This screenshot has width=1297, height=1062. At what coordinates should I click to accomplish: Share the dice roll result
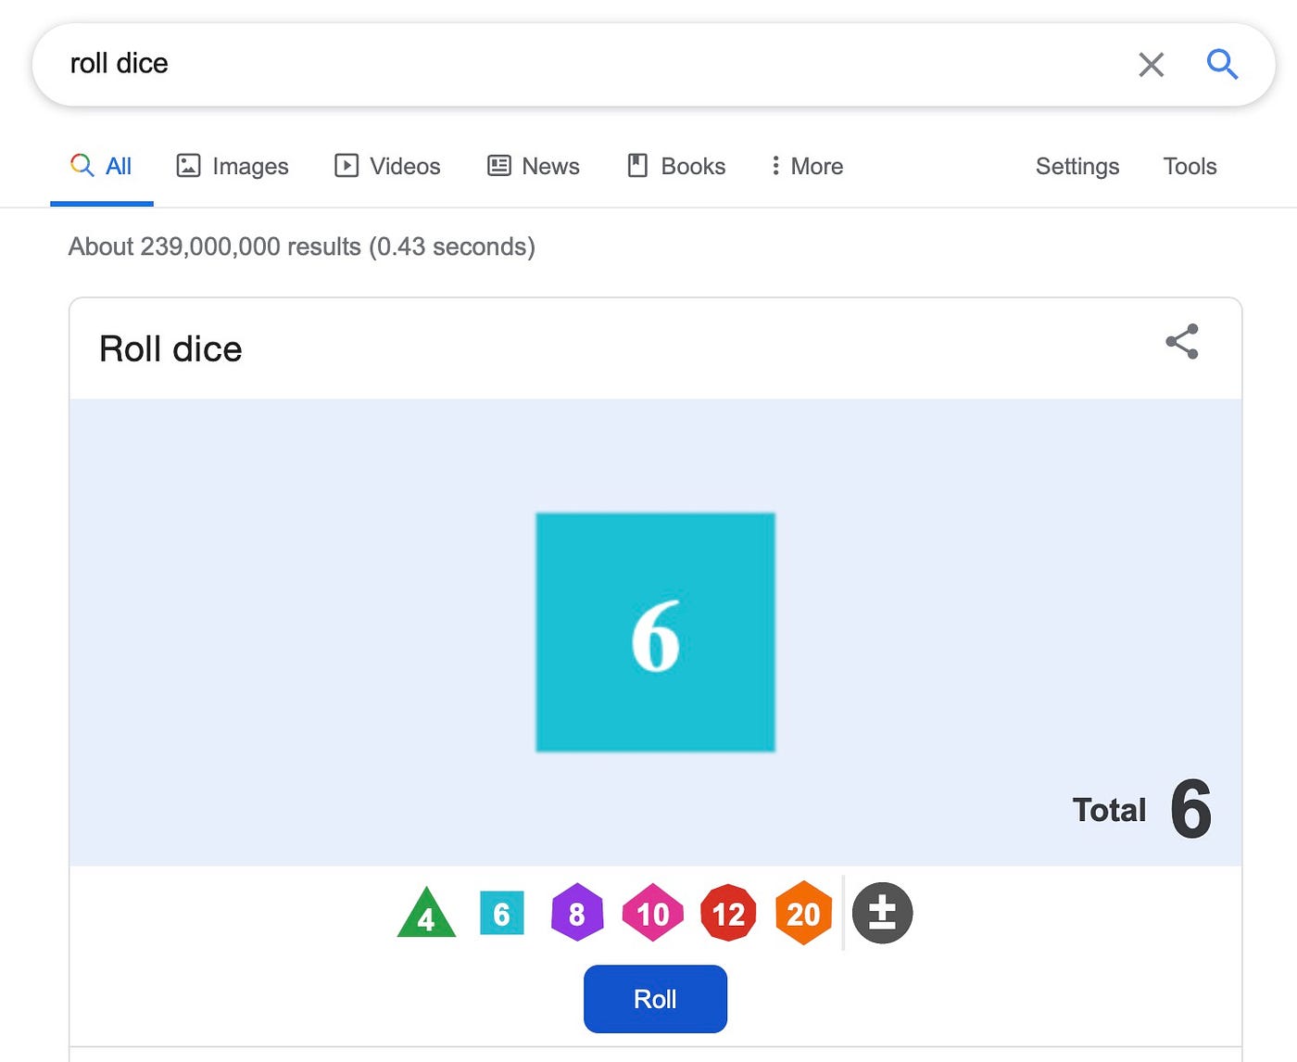click(x=1182, y=343)
